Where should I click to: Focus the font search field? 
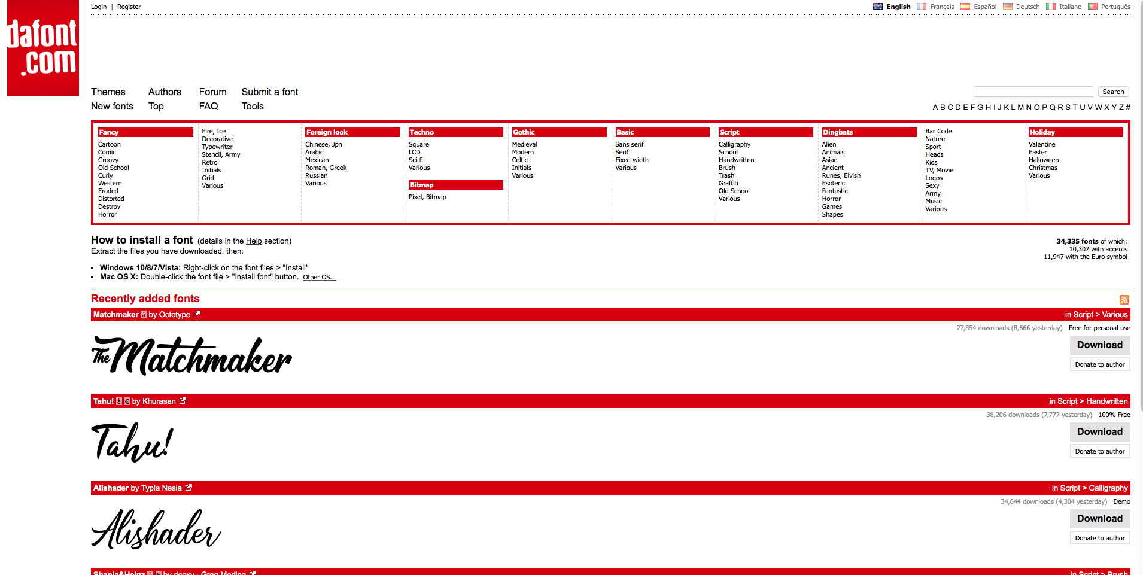click(x=1033, y=92)
